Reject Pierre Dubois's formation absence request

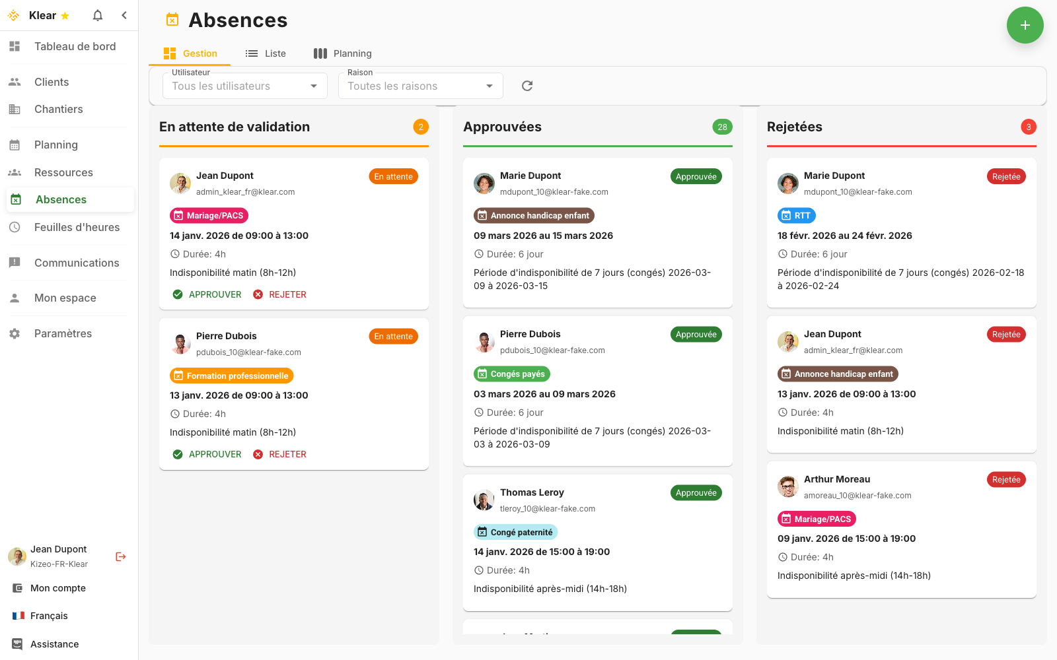[279, 454]
